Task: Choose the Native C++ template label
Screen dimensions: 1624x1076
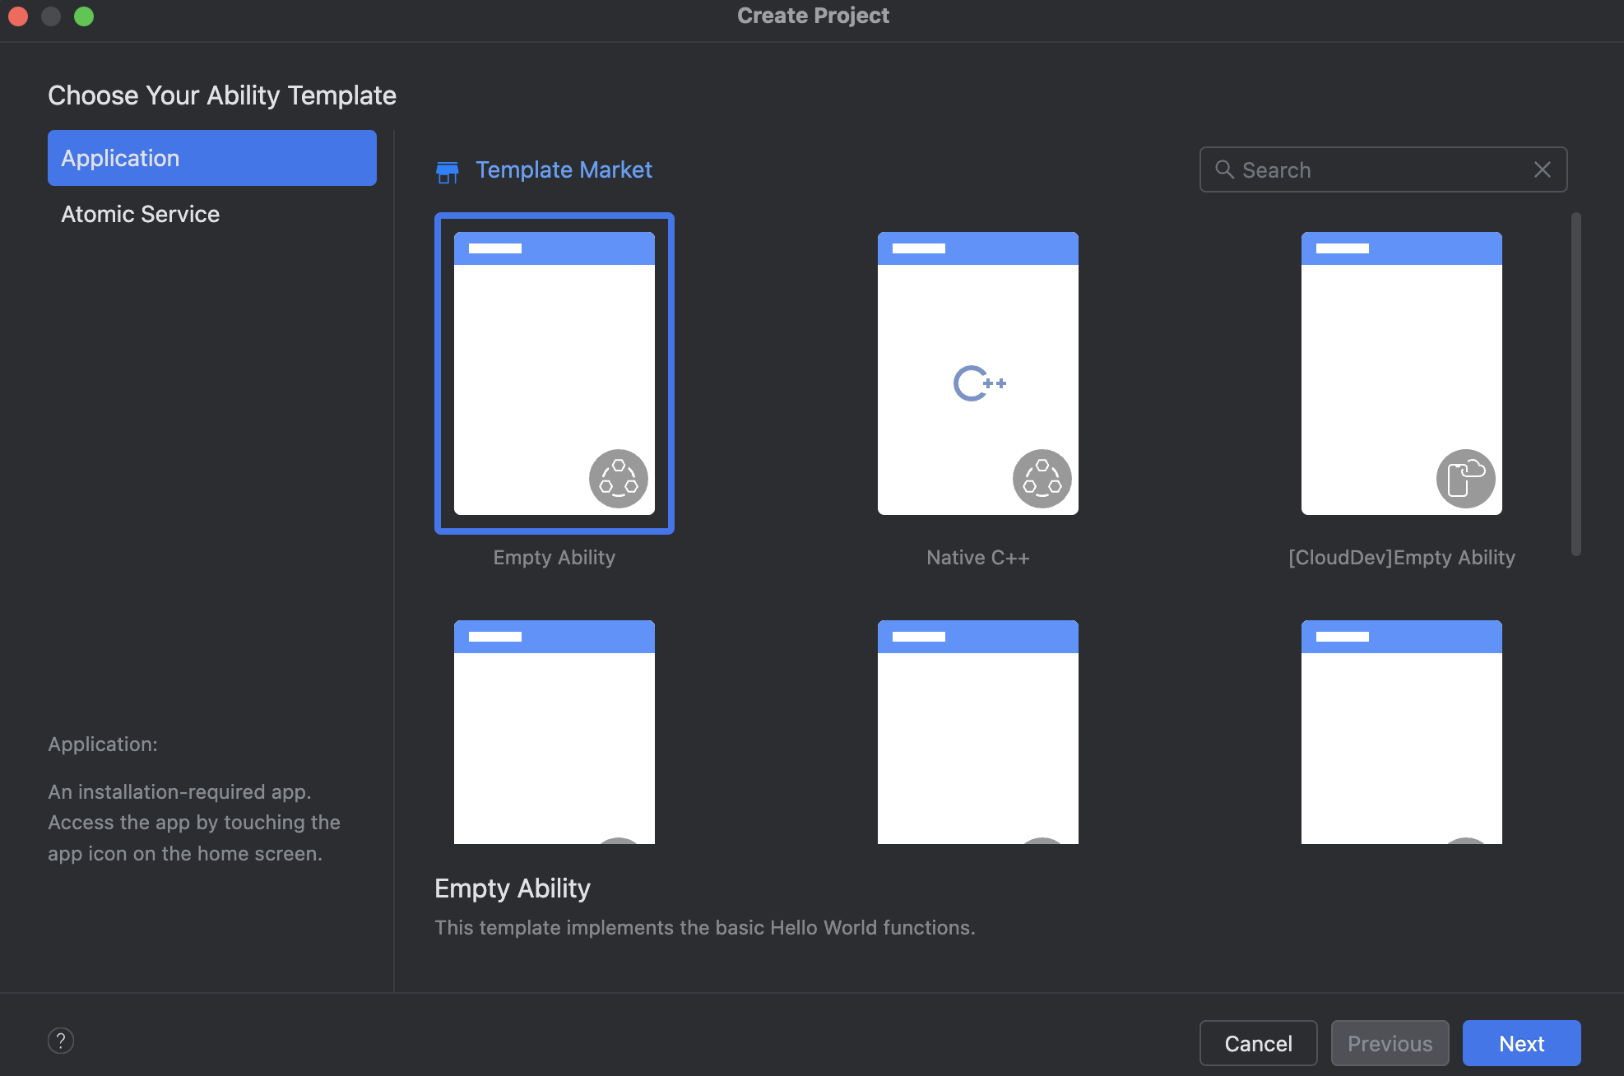Action: click(977, 558)
